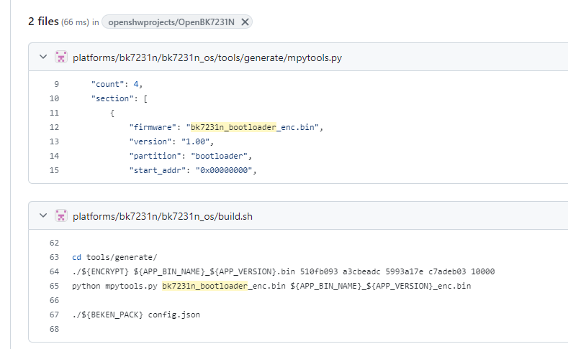Click the avatar icon beside mpytools.py
568x349 pixels.
tap(61, 57)
